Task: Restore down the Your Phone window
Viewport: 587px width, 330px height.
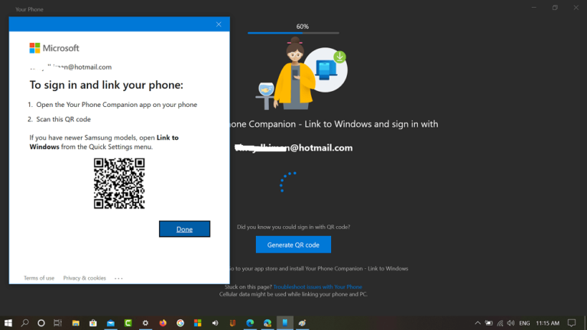Action: point(555,8)
